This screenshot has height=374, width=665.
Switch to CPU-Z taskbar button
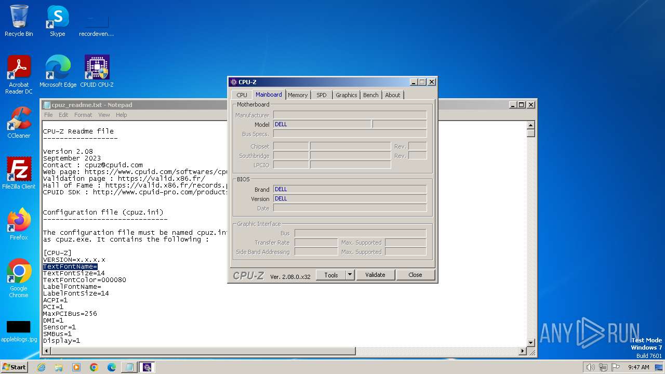click(x=147, y=367)
